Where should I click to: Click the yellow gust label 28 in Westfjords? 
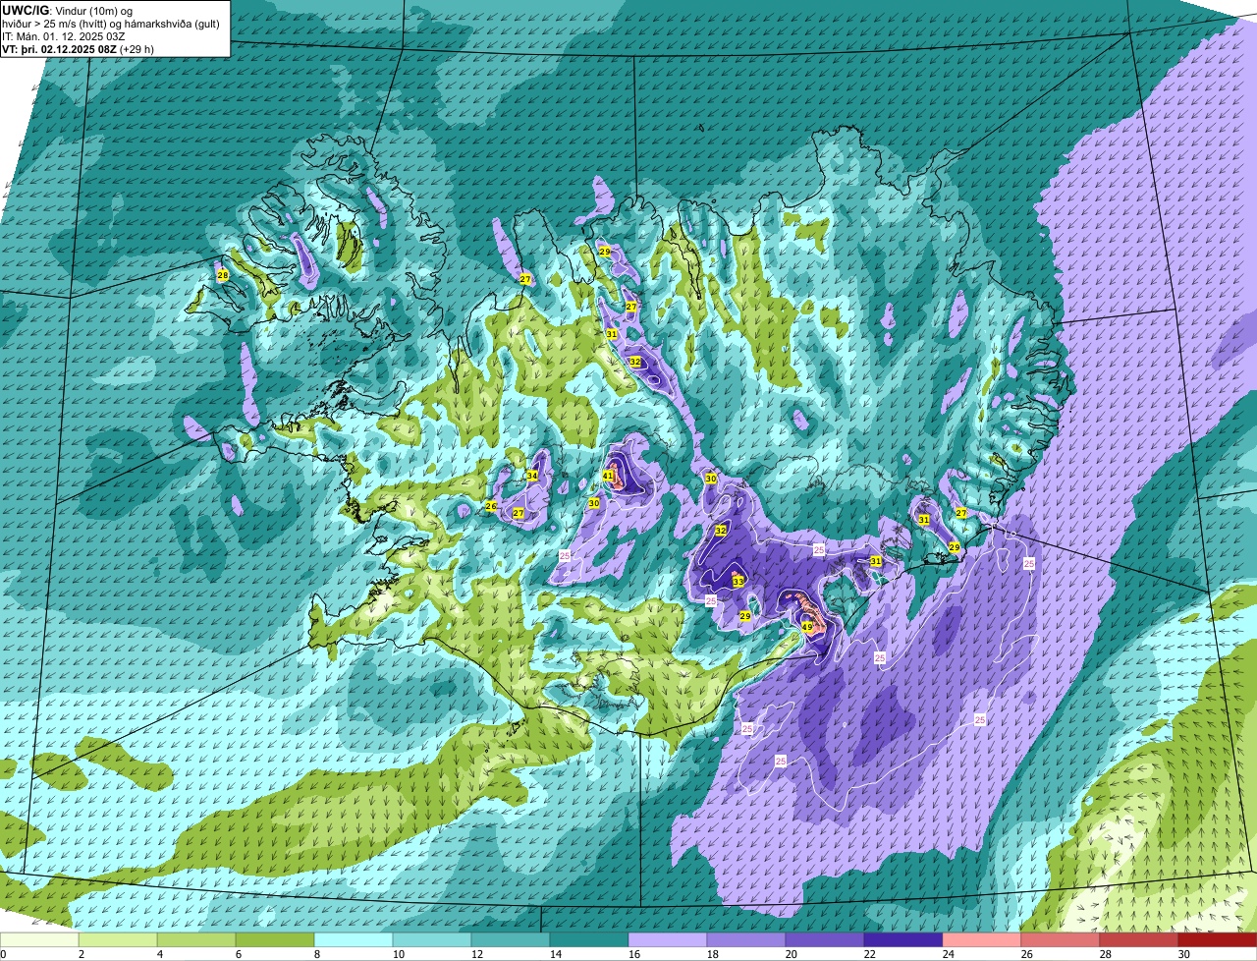pos(223,275)
